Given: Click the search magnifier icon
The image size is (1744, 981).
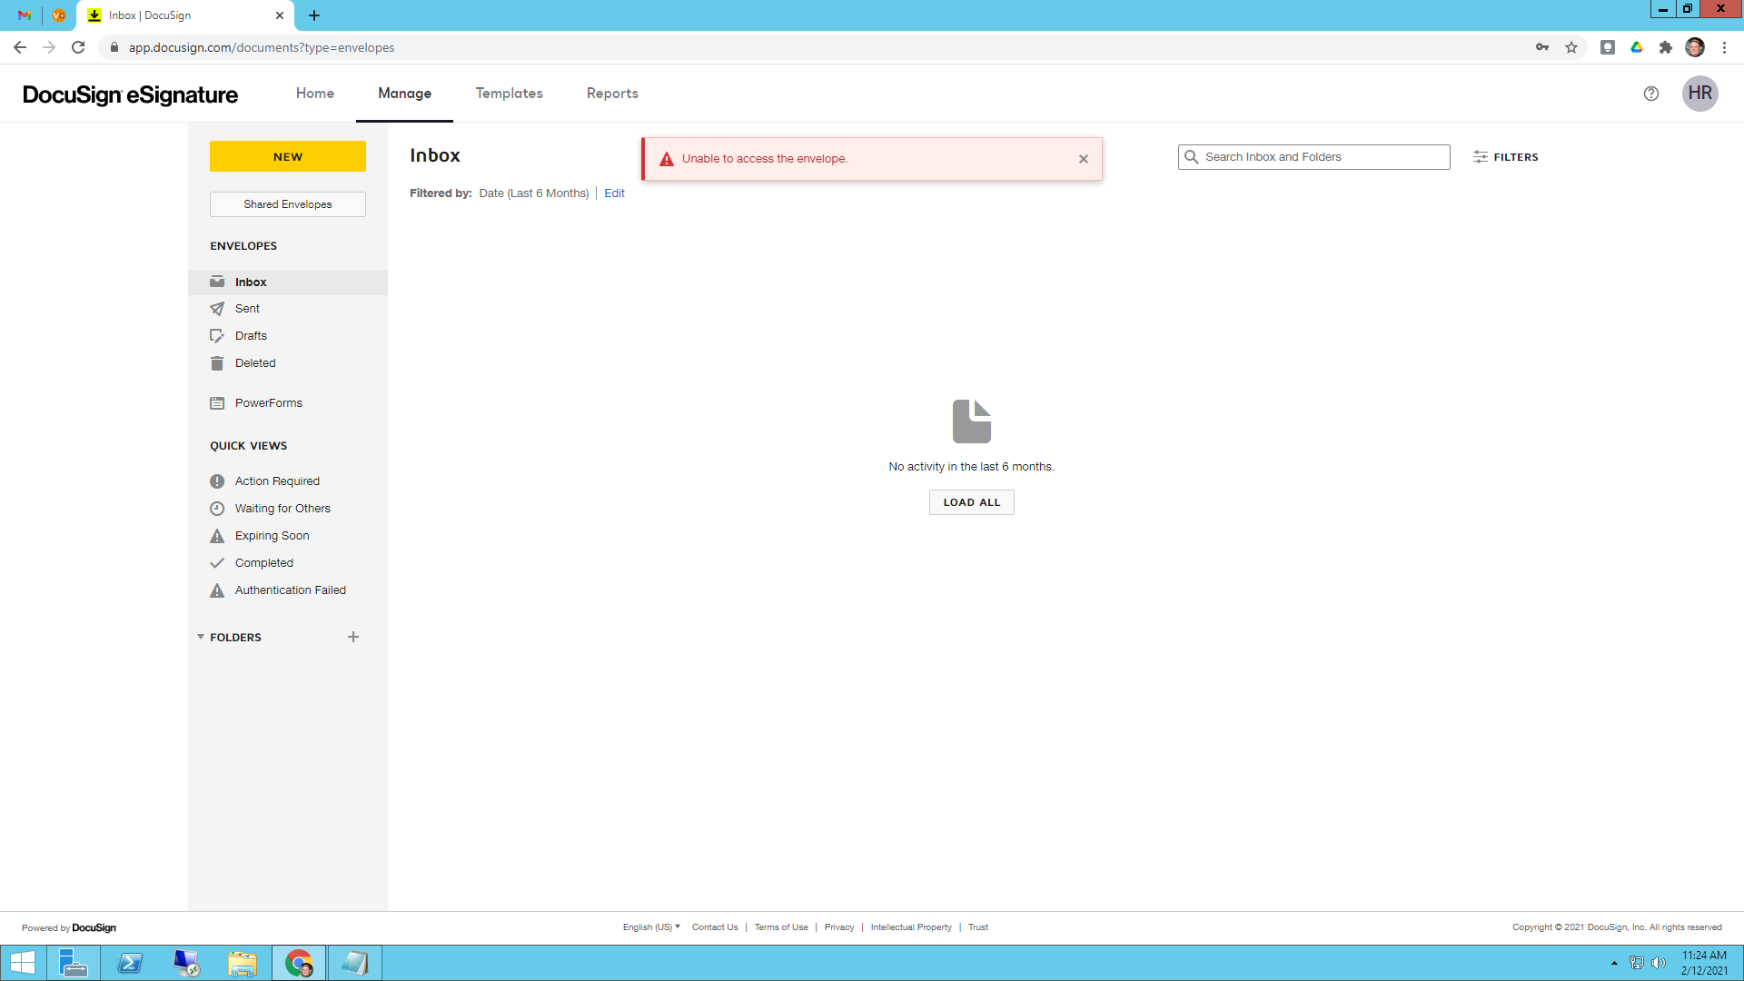Looking at the screenshot, I should 1192,157.
